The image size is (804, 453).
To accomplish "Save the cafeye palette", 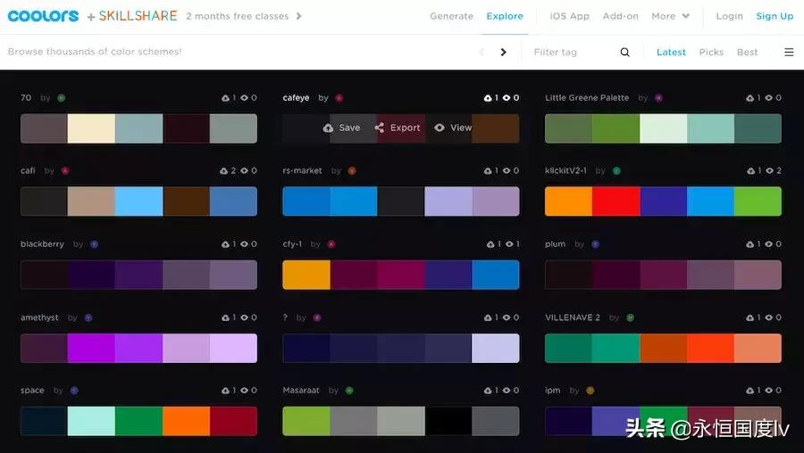I will tap(341, 128).
